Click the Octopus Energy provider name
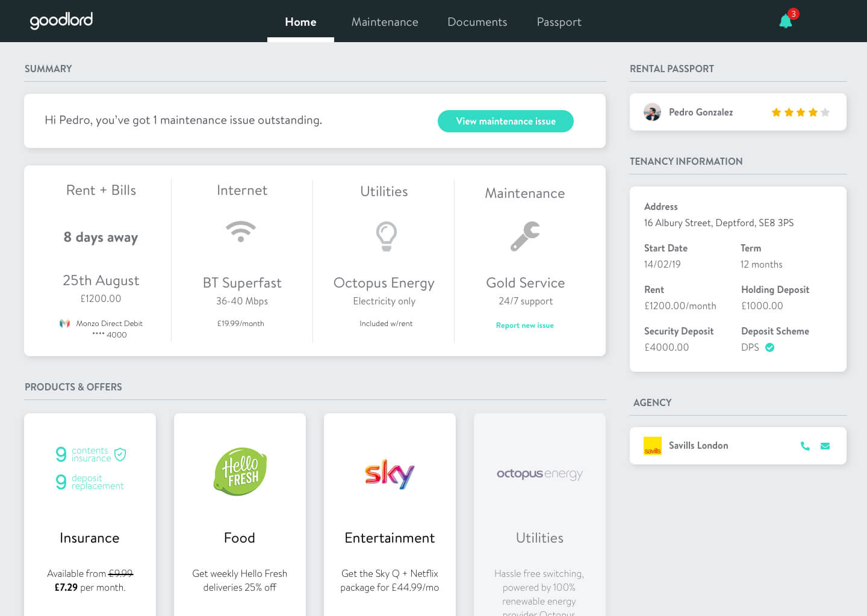This screenshot has height=616, width=867. [x=384, y=283]
